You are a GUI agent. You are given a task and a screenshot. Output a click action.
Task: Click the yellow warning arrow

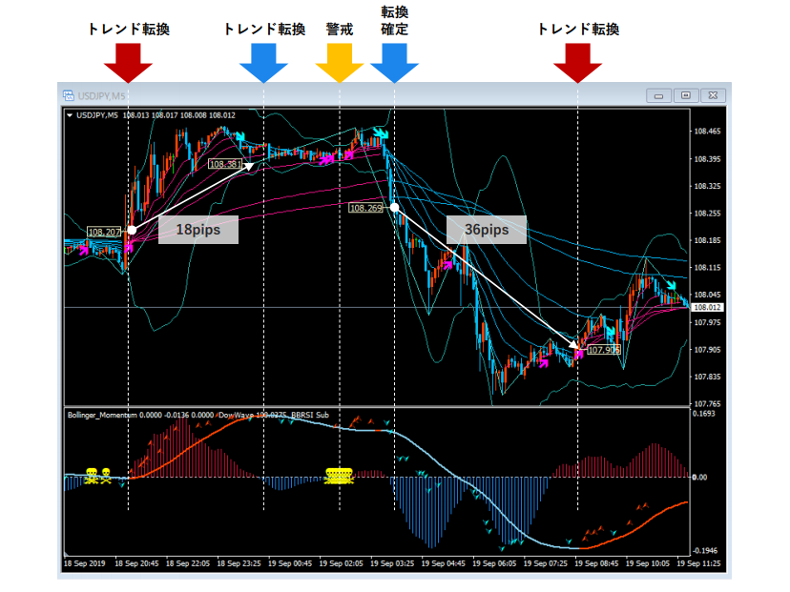pyautogui.click(x=340, y=64)
